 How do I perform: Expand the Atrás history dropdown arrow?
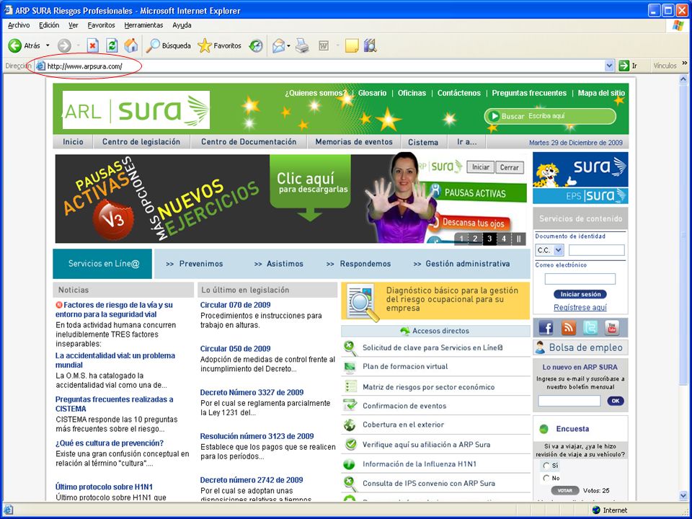pyautogui.click(x=48, y=45)
